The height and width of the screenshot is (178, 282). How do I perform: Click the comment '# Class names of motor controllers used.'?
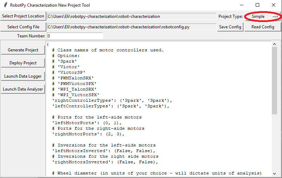click(108, 50)
